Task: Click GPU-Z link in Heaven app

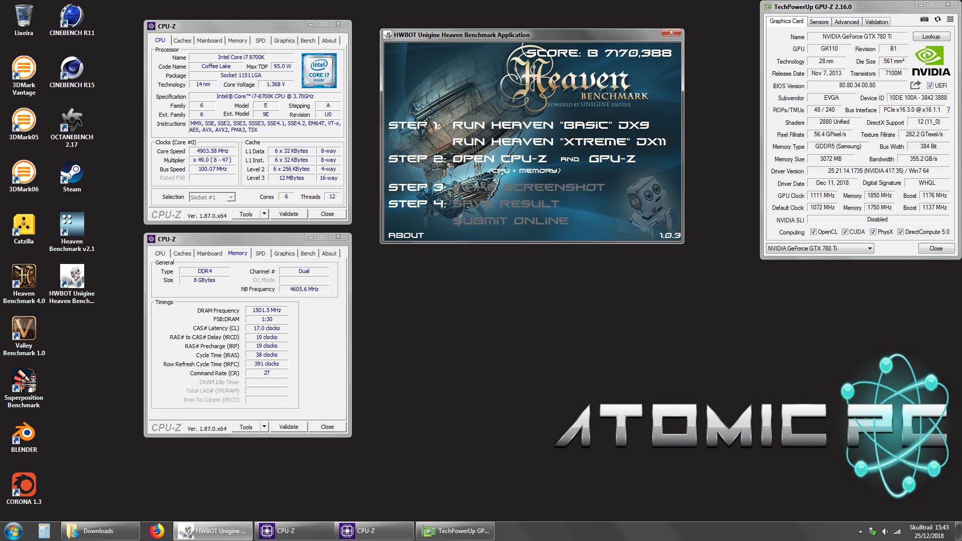Action: (612, 159)
